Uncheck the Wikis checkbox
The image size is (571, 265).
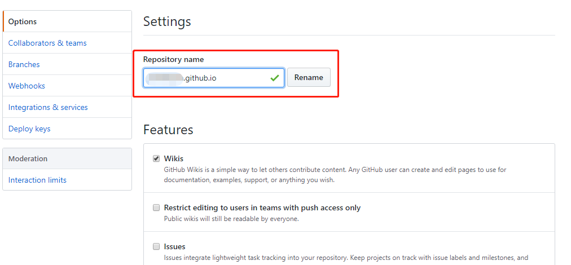156,158
